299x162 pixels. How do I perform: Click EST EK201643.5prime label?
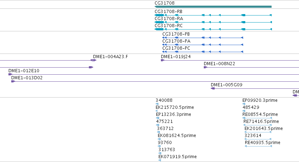click(264, 129)
